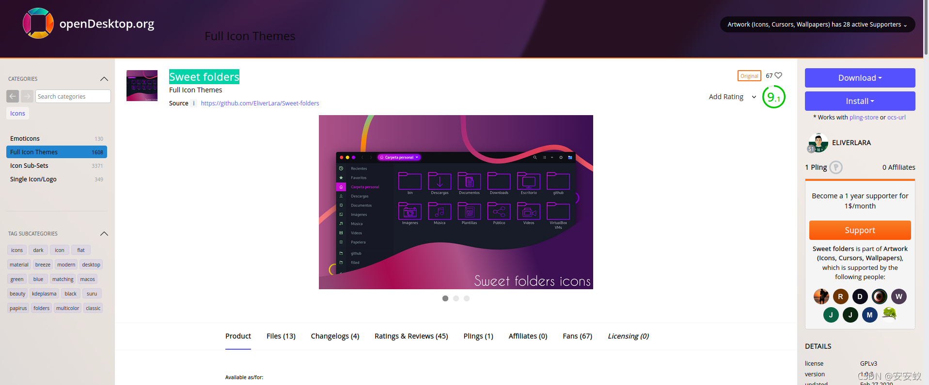
Task: Go forward with categories right arrow
Action: tap(27, 96)
